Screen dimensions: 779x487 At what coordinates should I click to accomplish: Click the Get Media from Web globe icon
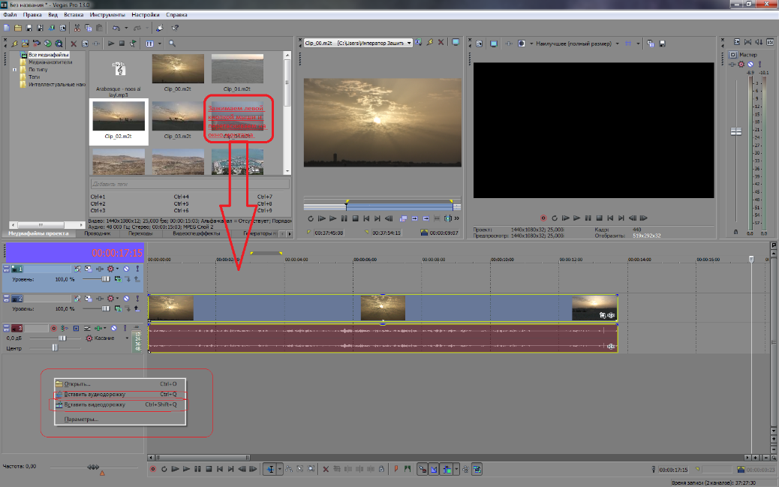59,44
